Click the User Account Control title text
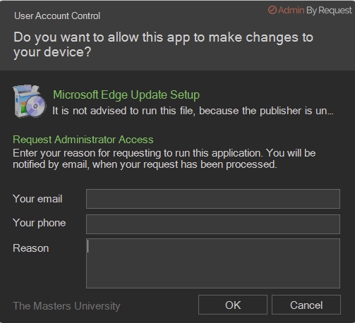Screen dimensions: 355x323 (57, 16)
